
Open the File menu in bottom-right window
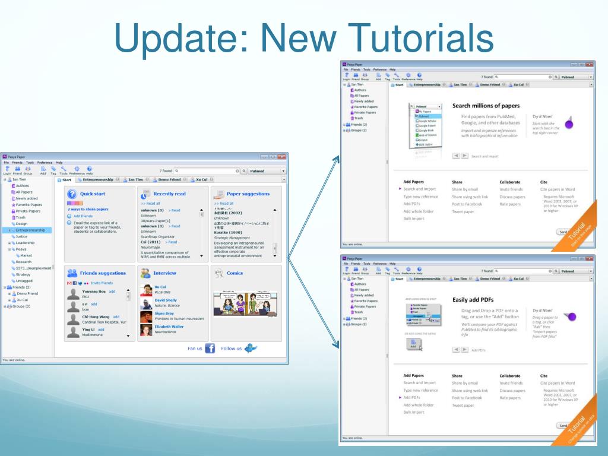[x=346, y=263]
